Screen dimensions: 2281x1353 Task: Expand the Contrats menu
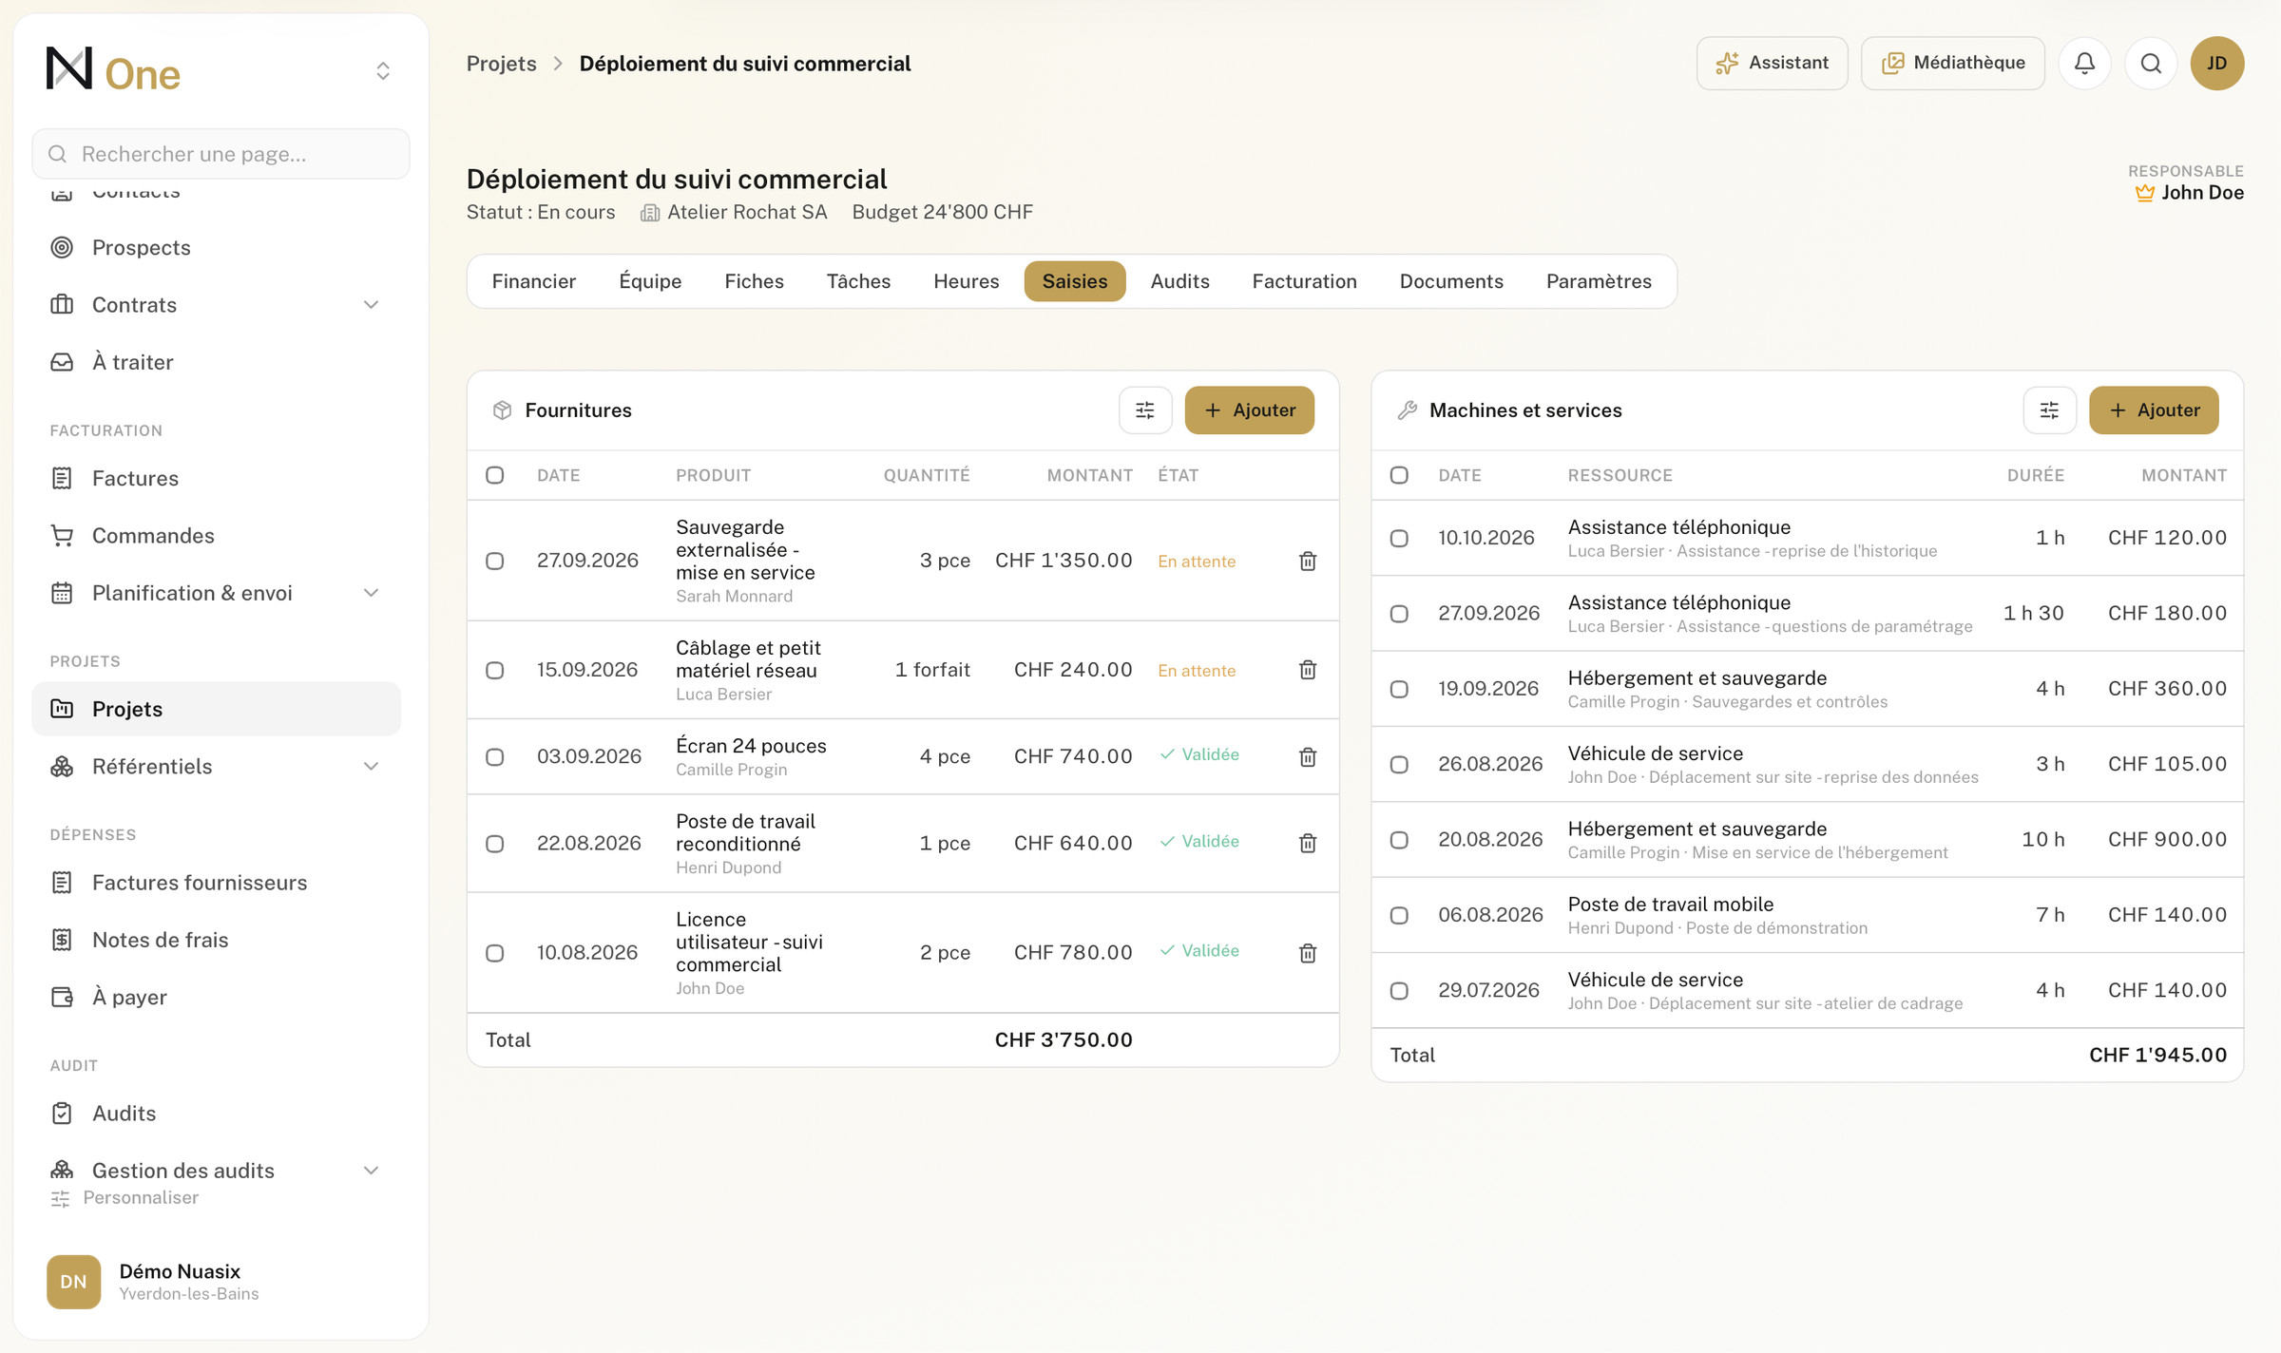tap(372, 305)
